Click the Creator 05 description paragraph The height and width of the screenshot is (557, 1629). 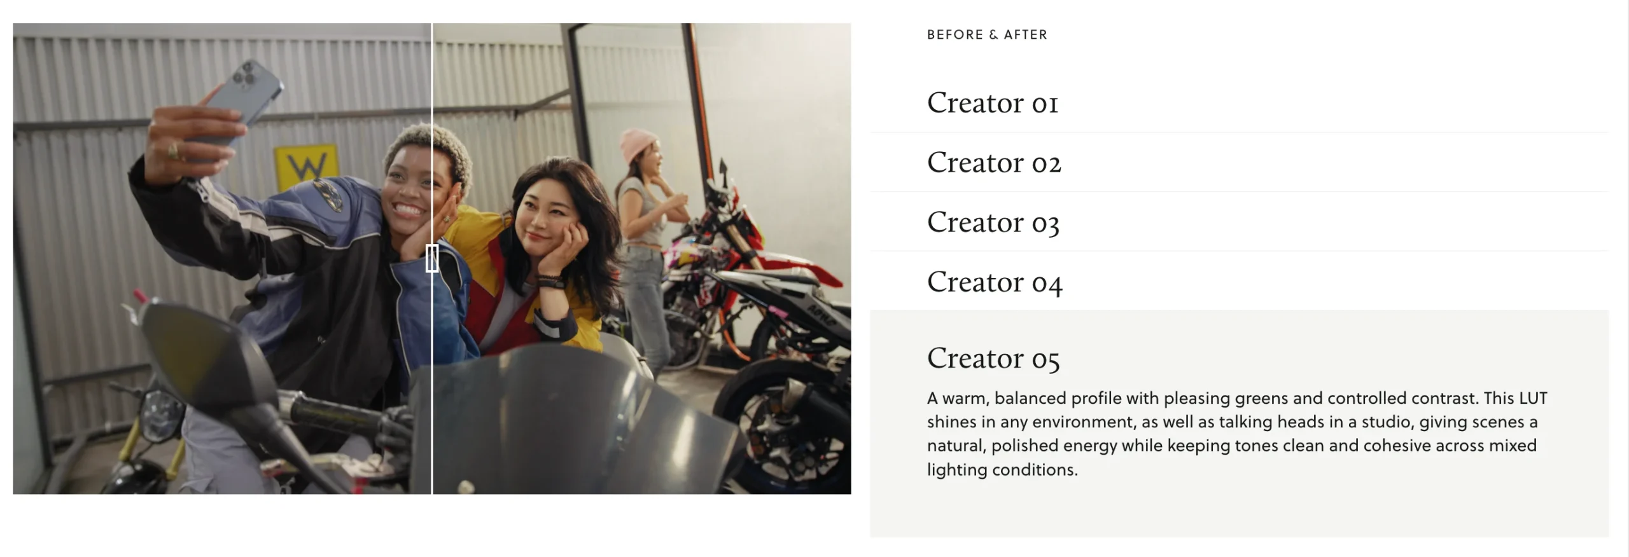point(1237,434)
